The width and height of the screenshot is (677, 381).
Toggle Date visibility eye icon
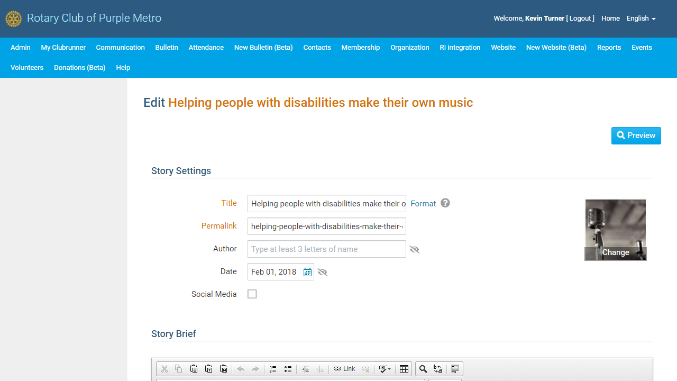(x=323, y=272)
